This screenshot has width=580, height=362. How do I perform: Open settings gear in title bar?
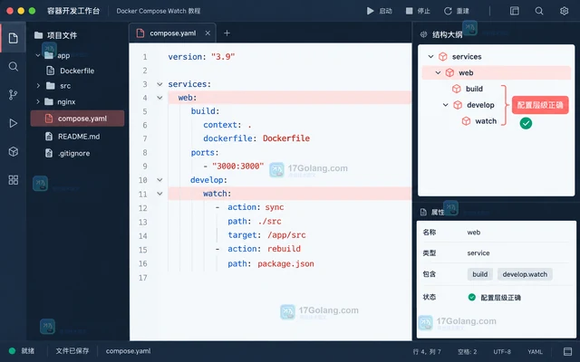[564, 11]
